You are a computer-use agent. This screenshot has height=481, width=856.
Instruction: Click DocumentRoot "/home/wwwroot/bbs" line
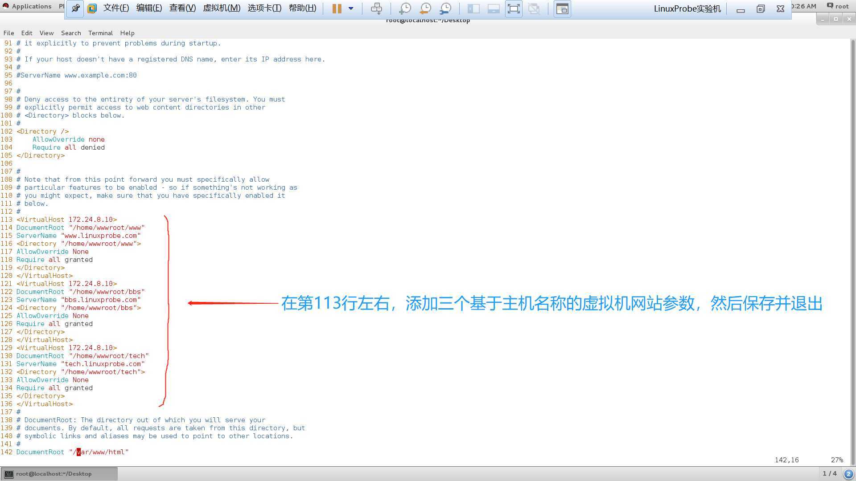click(81, 292)
